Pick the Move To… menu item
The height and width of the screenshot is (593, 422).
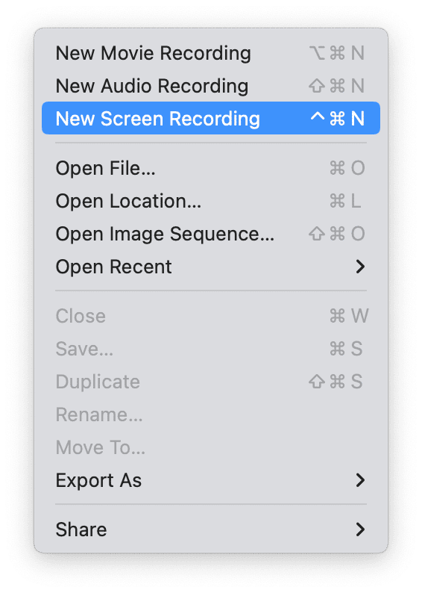click(210, 447)
